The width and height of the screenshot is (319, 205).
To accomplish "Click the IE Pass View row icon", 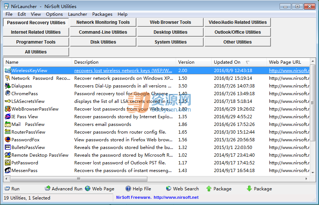I will (x=8, y=117).
